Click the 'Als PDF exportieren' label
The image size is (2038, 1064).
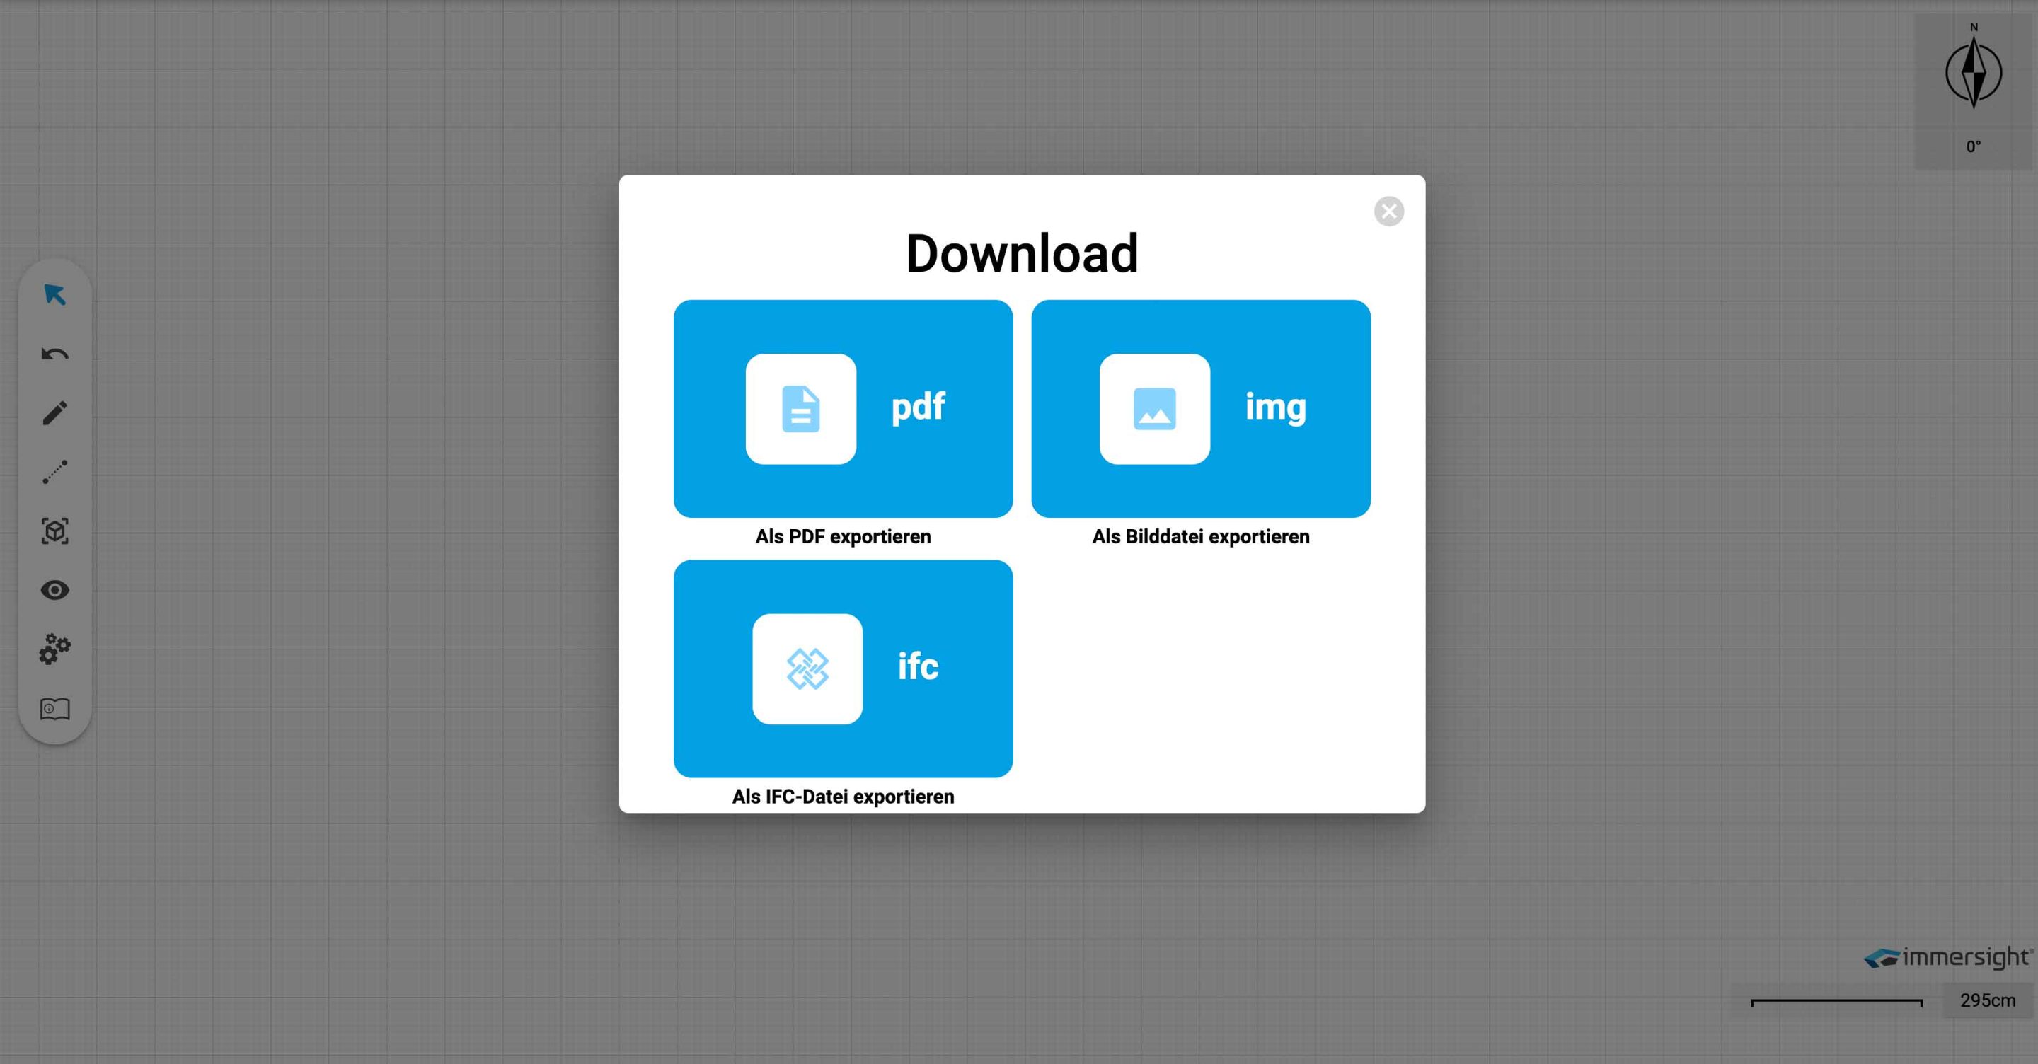pos(843,536)
